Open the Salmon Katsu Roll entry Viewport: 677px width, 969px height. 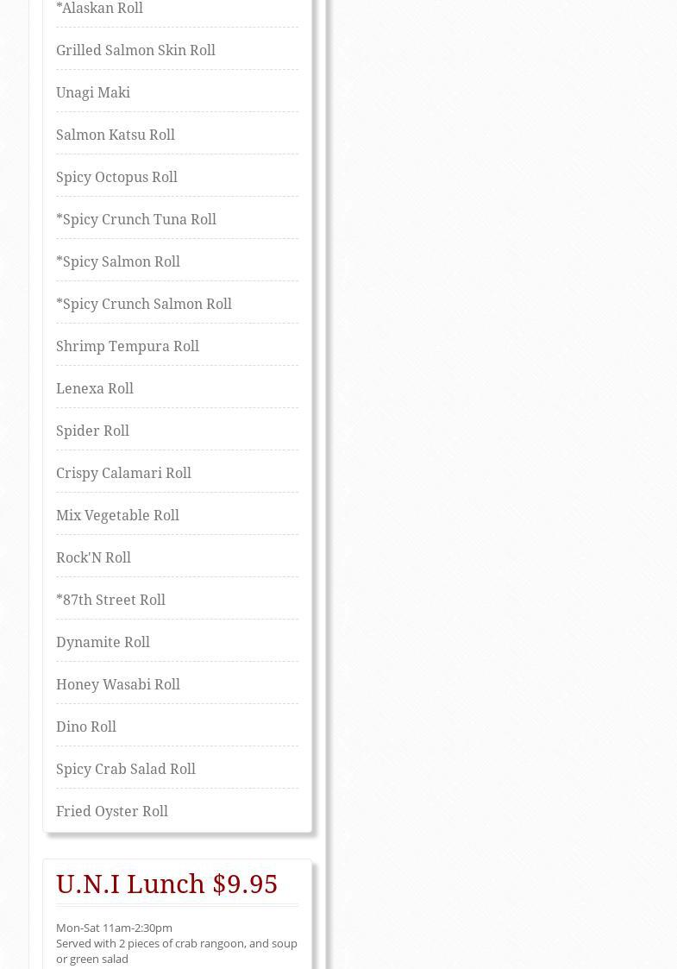coord(116,135)
